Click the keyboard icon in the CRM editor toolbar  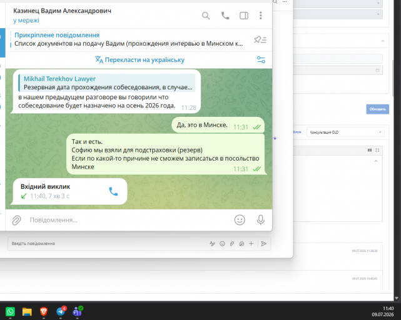(370, 150)
